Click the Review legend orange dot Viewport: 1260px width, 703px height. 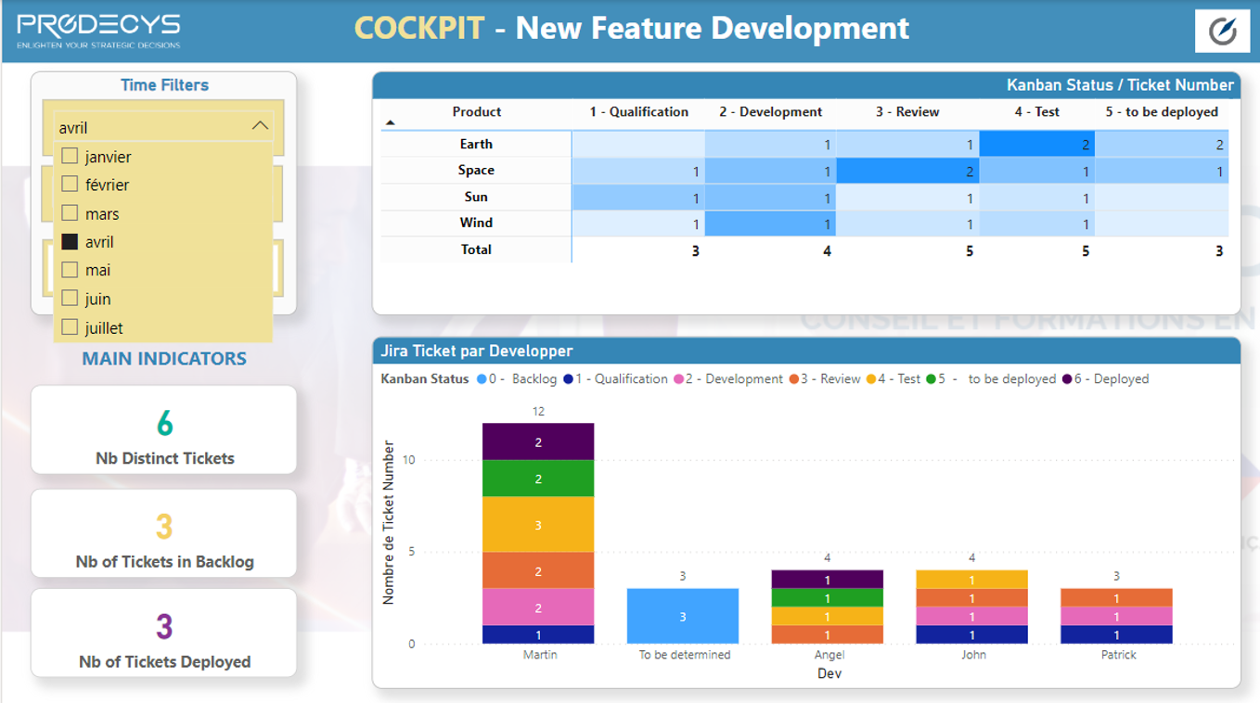click(794, 379)
